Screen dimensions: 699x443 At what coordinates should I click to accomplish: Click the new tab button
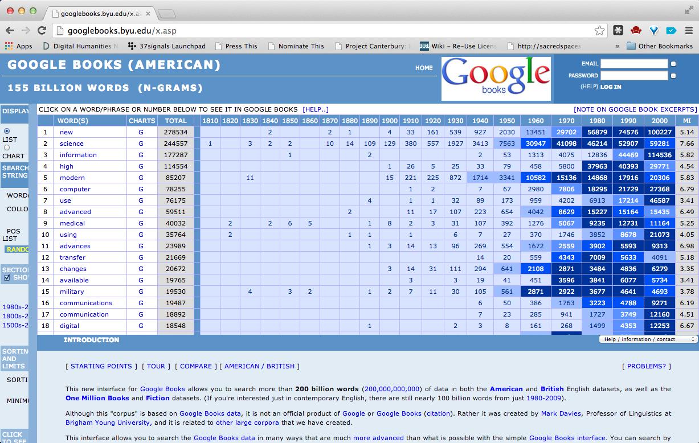click(166, 13)
